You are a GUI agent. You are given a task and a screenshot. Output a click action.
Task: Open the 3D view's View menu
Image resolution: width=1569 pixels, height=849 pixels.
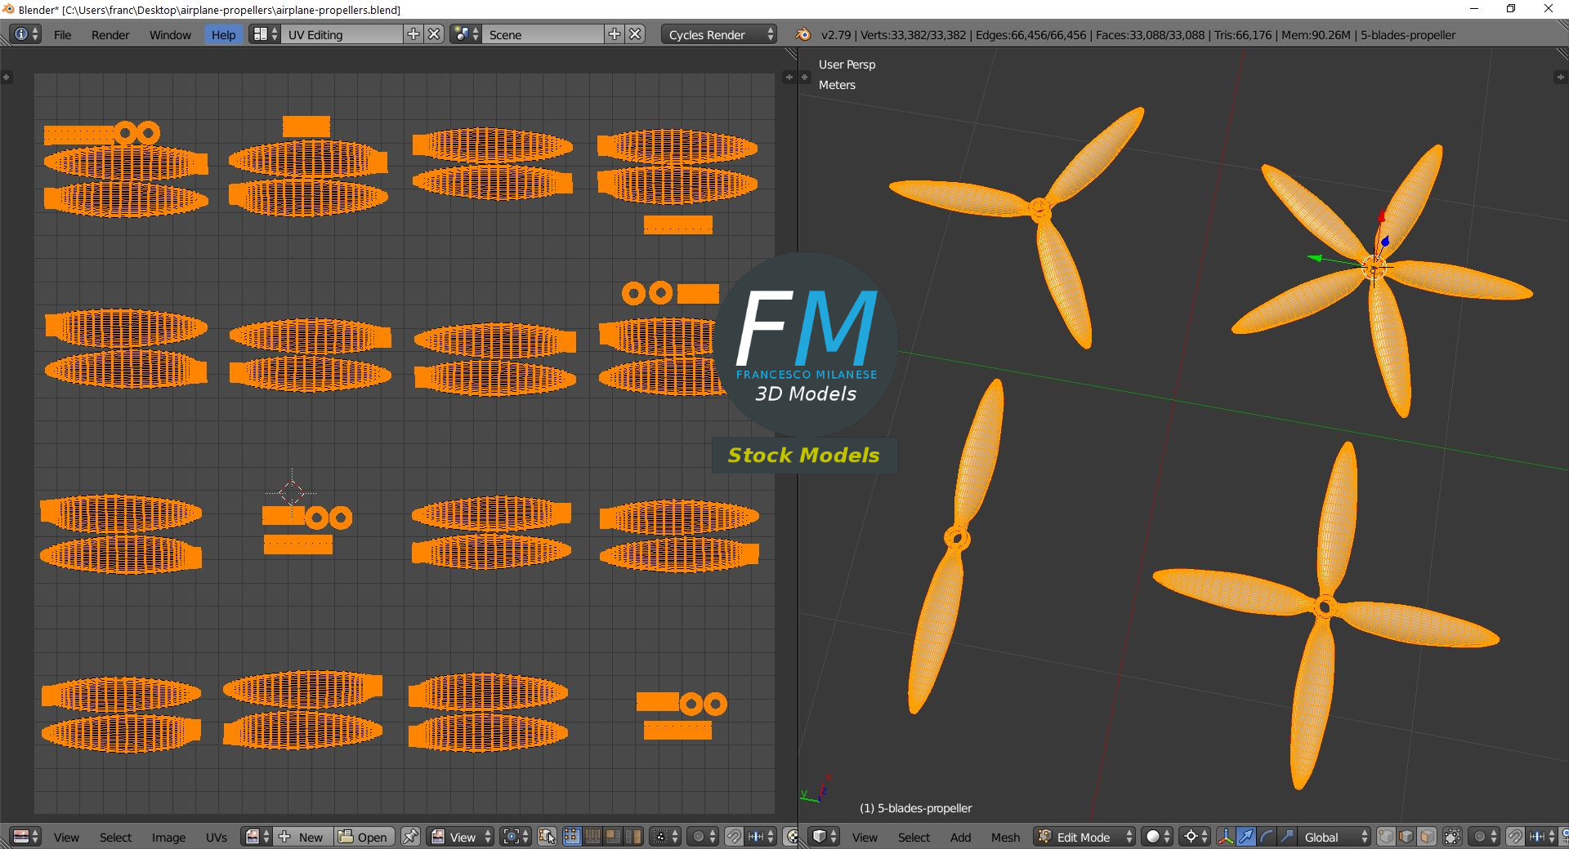point(865,837)
